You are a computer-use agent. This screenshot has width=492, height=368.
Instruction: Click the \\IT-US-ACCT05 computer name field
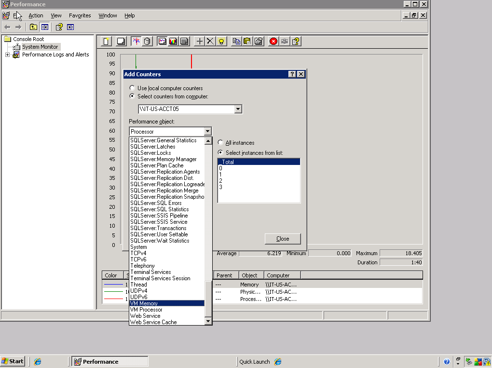point(186,109)
